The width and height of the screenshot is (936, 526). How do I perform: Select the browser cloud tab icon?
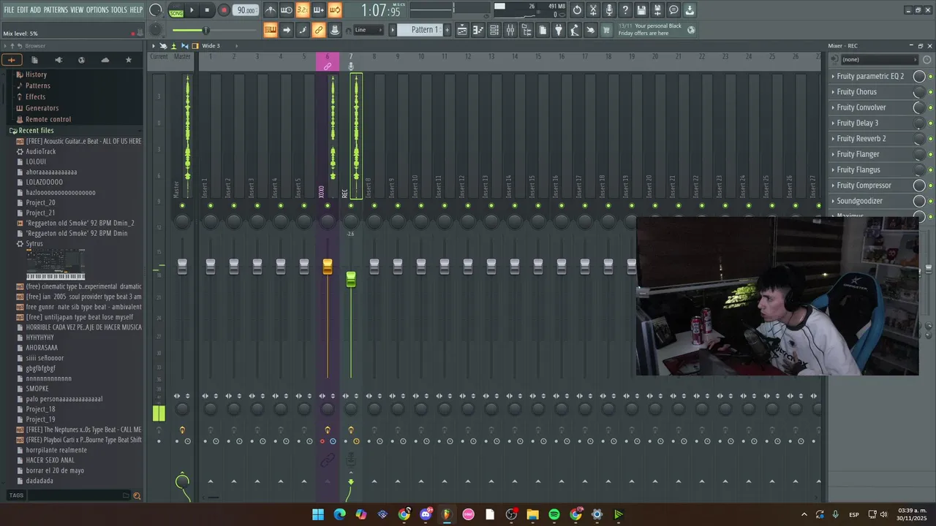[105, 60]
